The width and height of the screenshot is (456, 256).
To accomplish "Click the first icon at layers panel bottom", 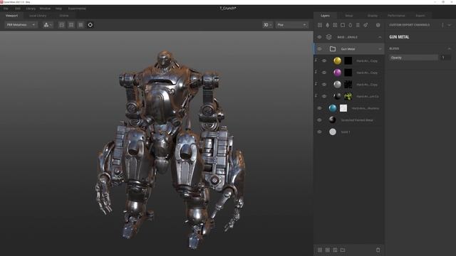I will click(320, 250).
